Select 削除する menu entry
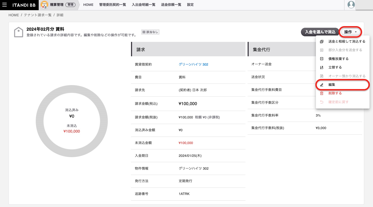373x207 pixels. click(x=343, y=93)
